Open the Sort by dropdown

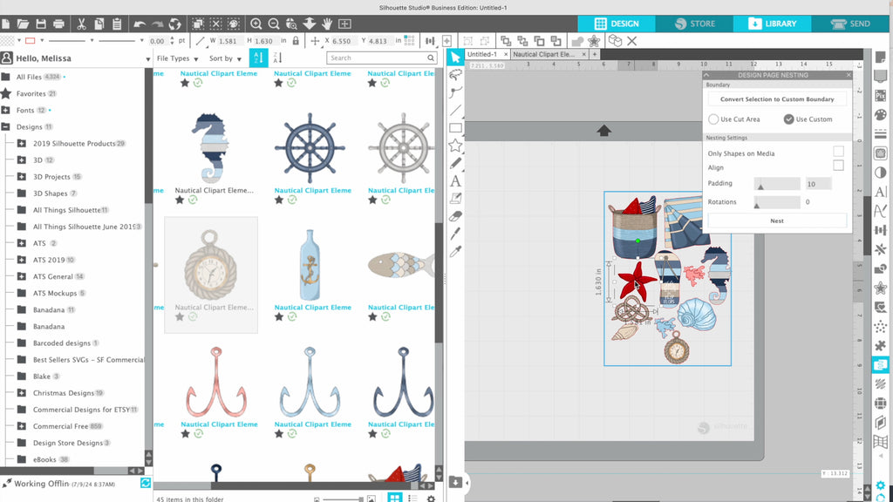coord(225,58)
